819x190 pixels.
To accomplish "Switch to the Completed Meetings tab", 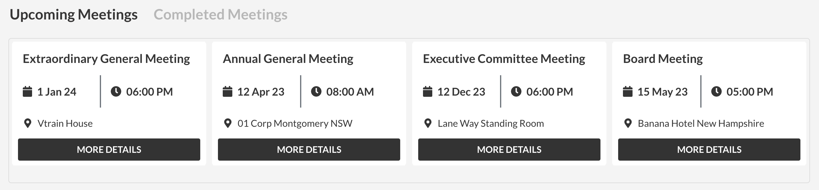I will [x=220, y=15].
